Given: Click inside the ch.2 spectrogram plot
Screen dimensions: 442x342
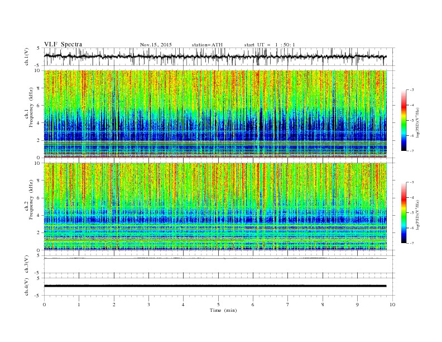Looking at the screenshot, I should pyautogui.click(x=215, y=206).
